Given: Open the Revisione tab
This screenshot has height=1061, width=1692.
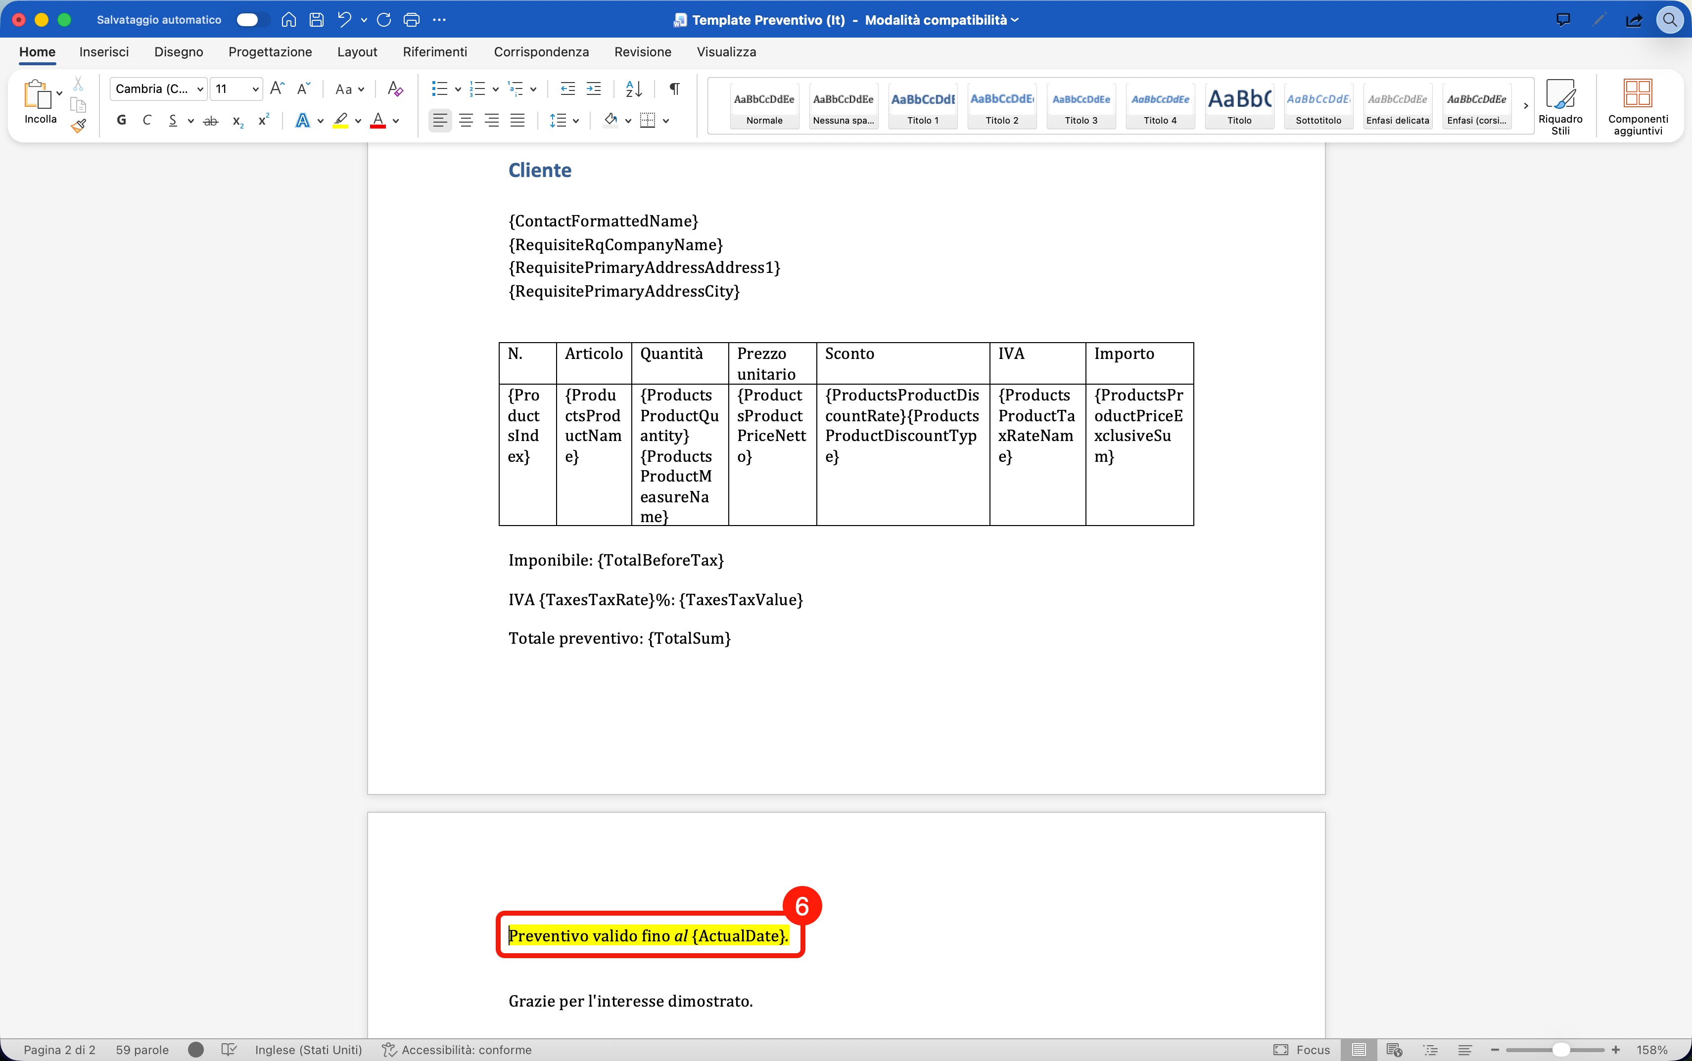Looking at the screenshot, I should point(642,52).
